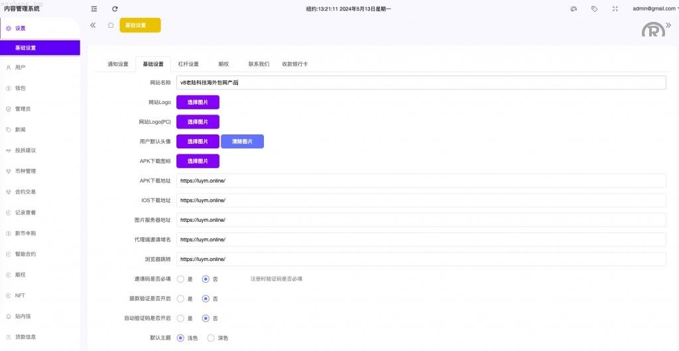Open the admin@gmail.com account dropdown
The height and width of the screenshot is (351, 679).
point(653,9)
